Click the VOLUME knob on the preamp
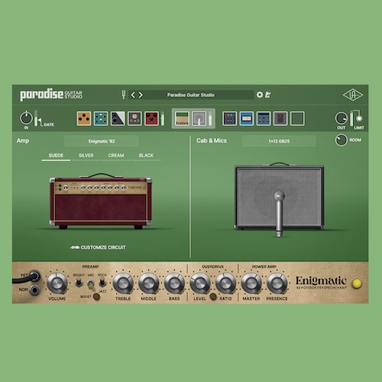382x382 pixels. (x=57, y=283)
